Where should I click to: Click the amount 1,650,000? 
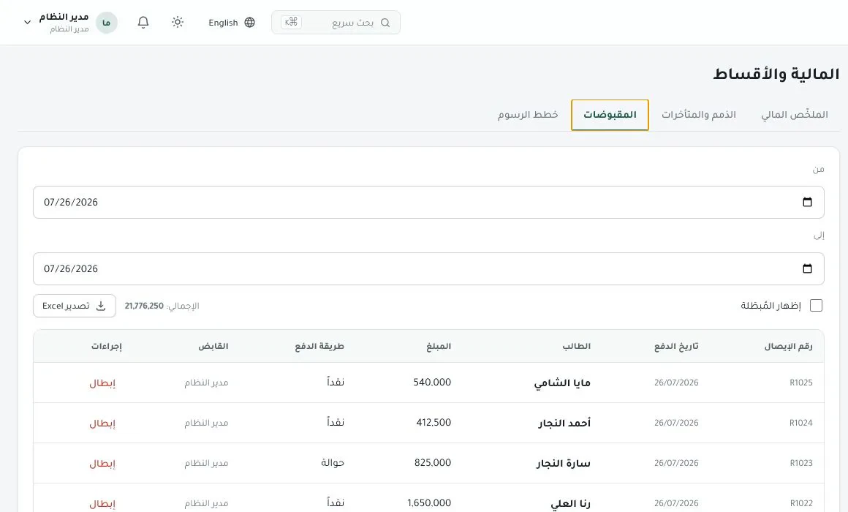(429, 502)
